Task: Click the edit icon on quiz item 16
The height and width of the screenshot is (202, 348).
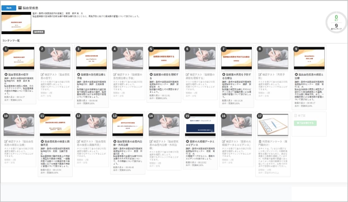Action: pos(224,142)
